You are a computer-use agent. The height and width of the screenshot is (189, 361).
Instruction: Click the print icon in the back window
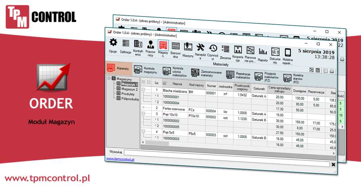tap(342, 59)
